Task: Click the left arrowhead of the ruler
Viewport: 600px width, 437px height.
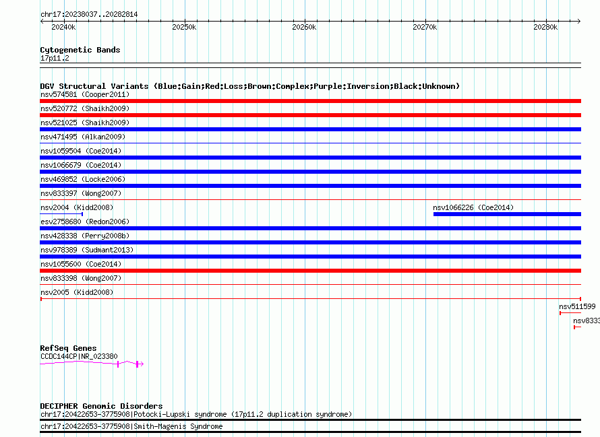Action: (42, 22)
